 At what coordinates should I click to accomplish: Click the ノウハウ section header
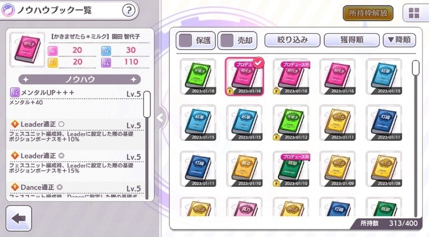pyautogui.click(x=79, y=80)
